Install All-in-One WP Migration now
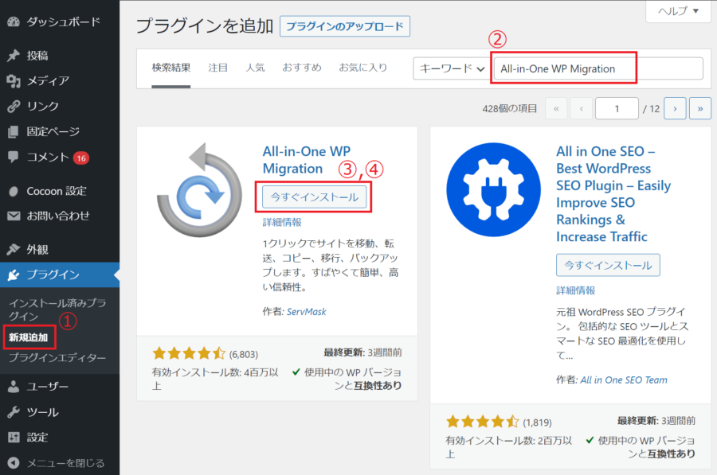 (x=315, y=197)
